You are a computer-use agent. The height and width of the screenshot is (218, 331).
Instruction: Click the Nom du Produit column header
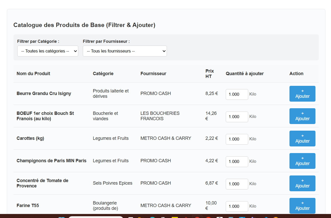33,74
